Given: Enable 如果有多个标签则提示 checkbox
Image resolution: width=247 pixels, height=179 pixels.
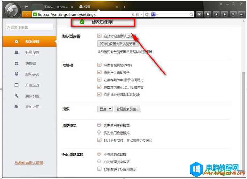Looking at the screenshot, I should click(99, 169).
